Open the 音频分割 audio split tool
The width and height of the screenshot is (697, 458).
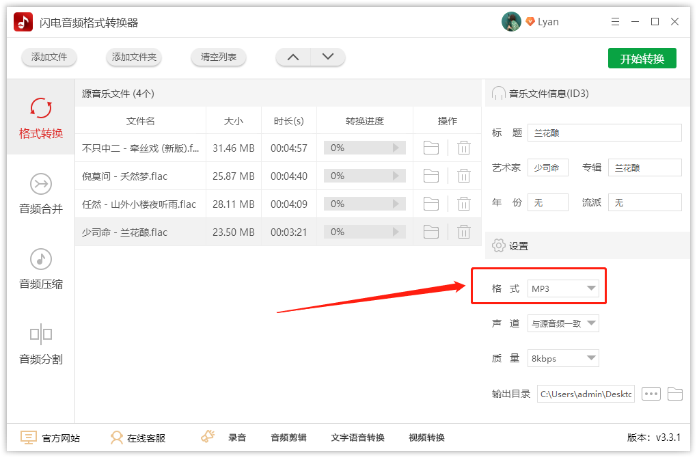pyautogui.click(x=41, y=344)
